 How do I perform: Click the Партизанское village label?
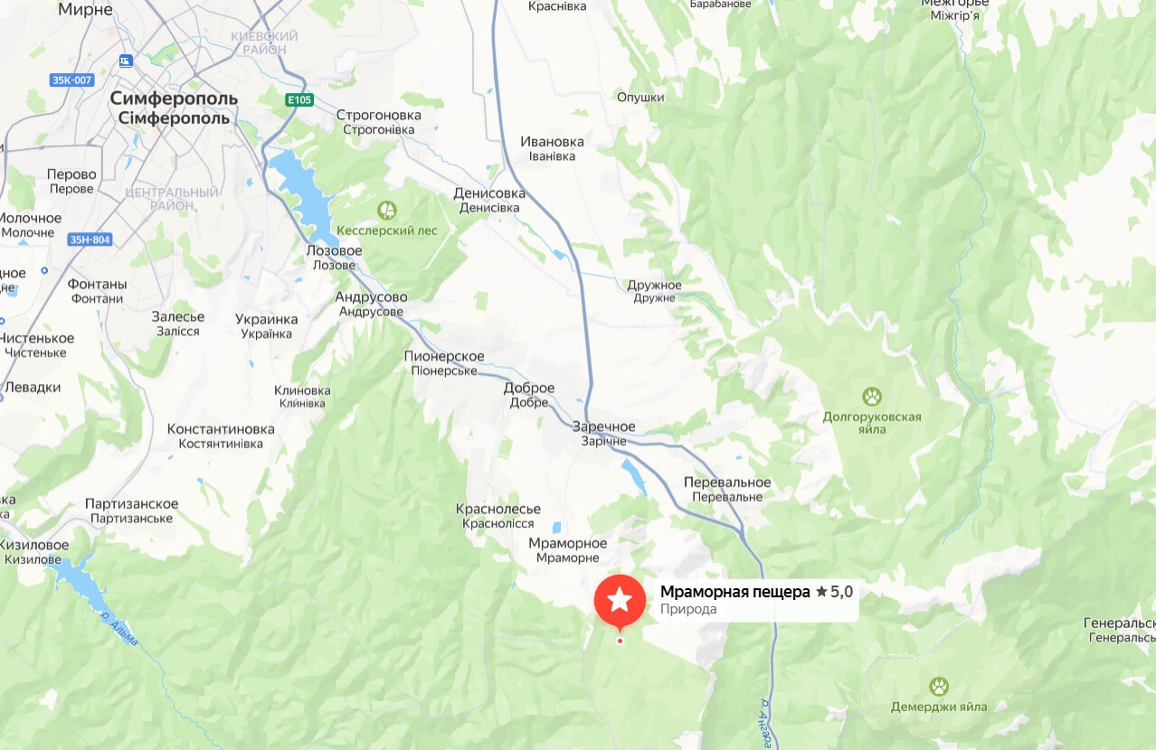[x=132, y=504]
